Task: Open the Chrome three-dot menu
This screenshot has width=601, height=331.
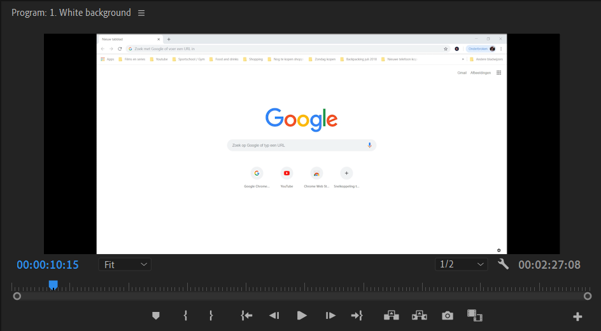Action: 501,49
